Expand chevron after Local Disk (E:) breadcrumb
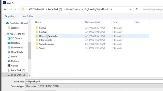Screen dimensions: 163x91 click(x=64, y=9)
